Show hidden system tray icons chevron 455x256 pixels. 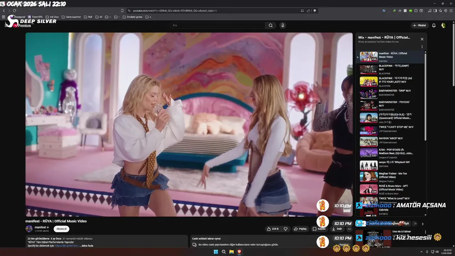pyautogui.click(x=422, y=252)
